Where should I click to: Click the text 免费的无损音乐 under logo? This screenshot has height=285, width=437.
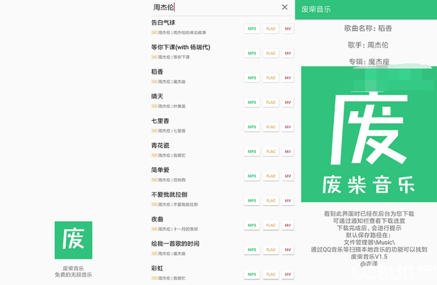click(73, 274)
